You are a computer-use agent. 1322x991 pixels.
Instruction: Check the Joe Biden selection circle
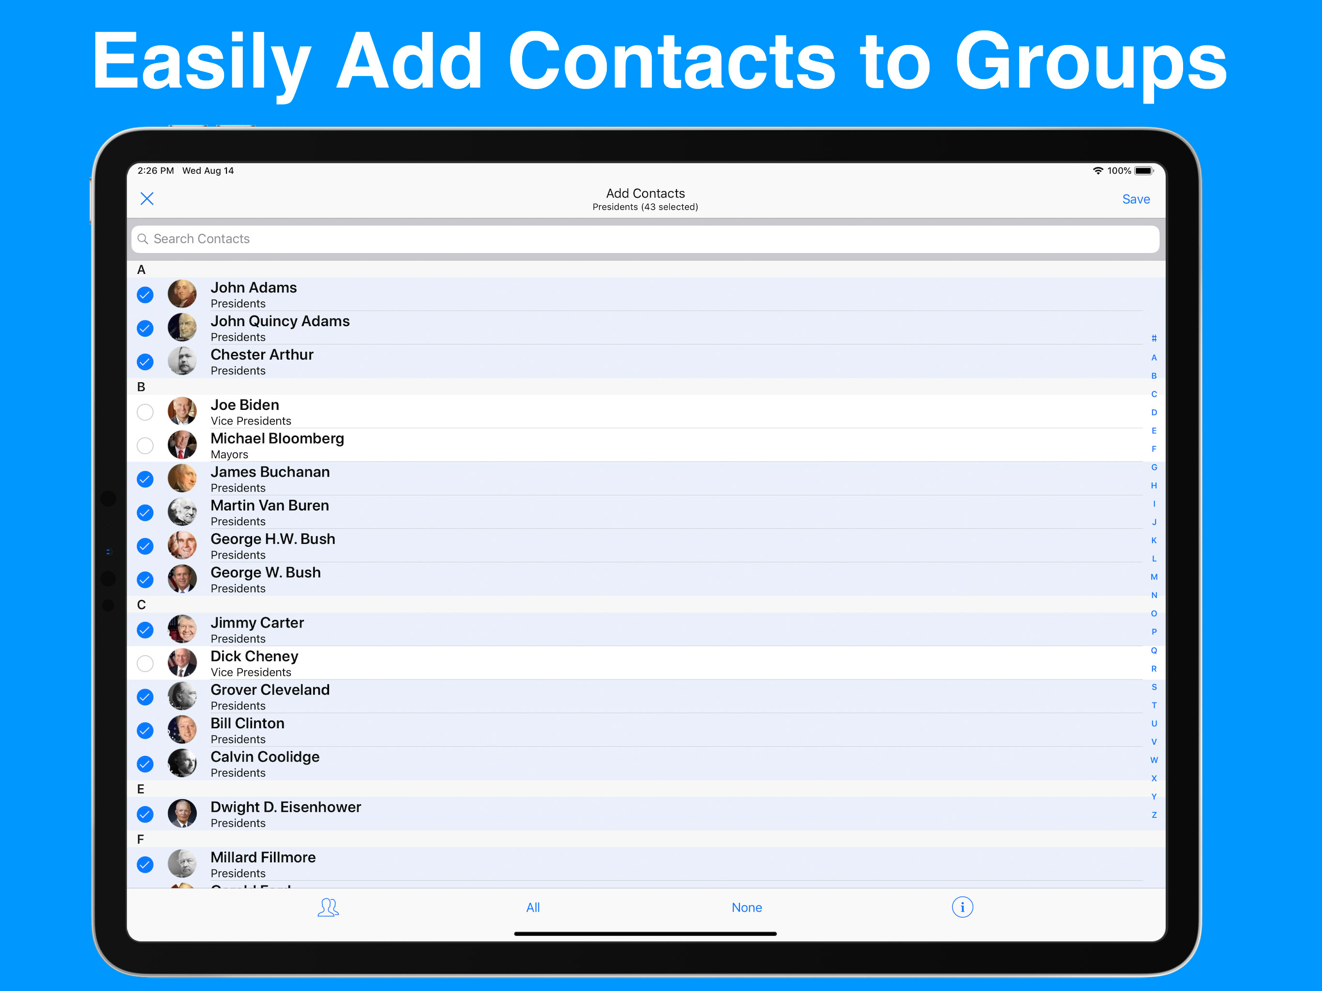click(145, 412)
